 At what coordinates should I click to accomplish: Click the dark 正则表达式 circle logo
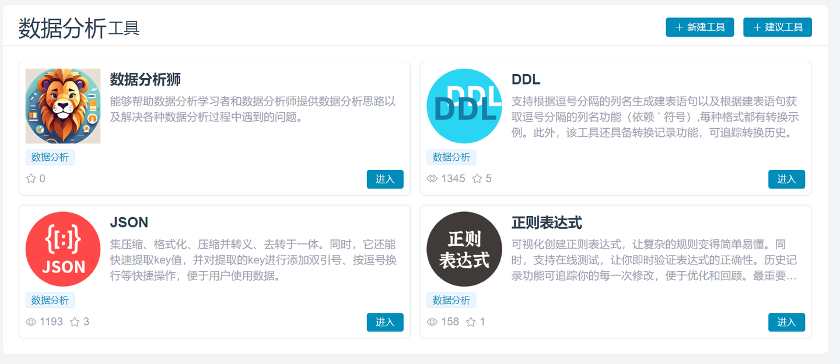click(464, 249)
